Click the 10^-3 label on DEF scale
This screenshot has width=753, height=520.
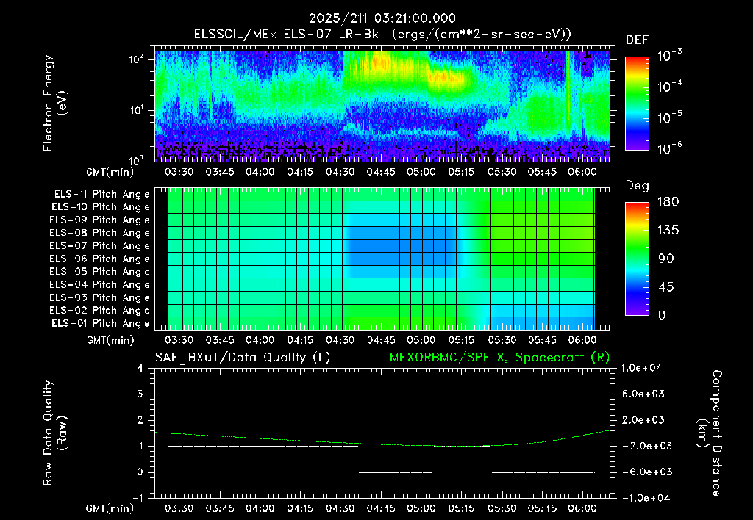[x=669, y=56]
